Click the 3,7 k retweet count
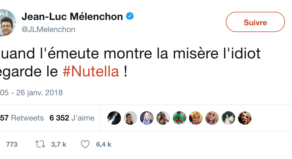292x159 pixels. click(x=59, y=144)
